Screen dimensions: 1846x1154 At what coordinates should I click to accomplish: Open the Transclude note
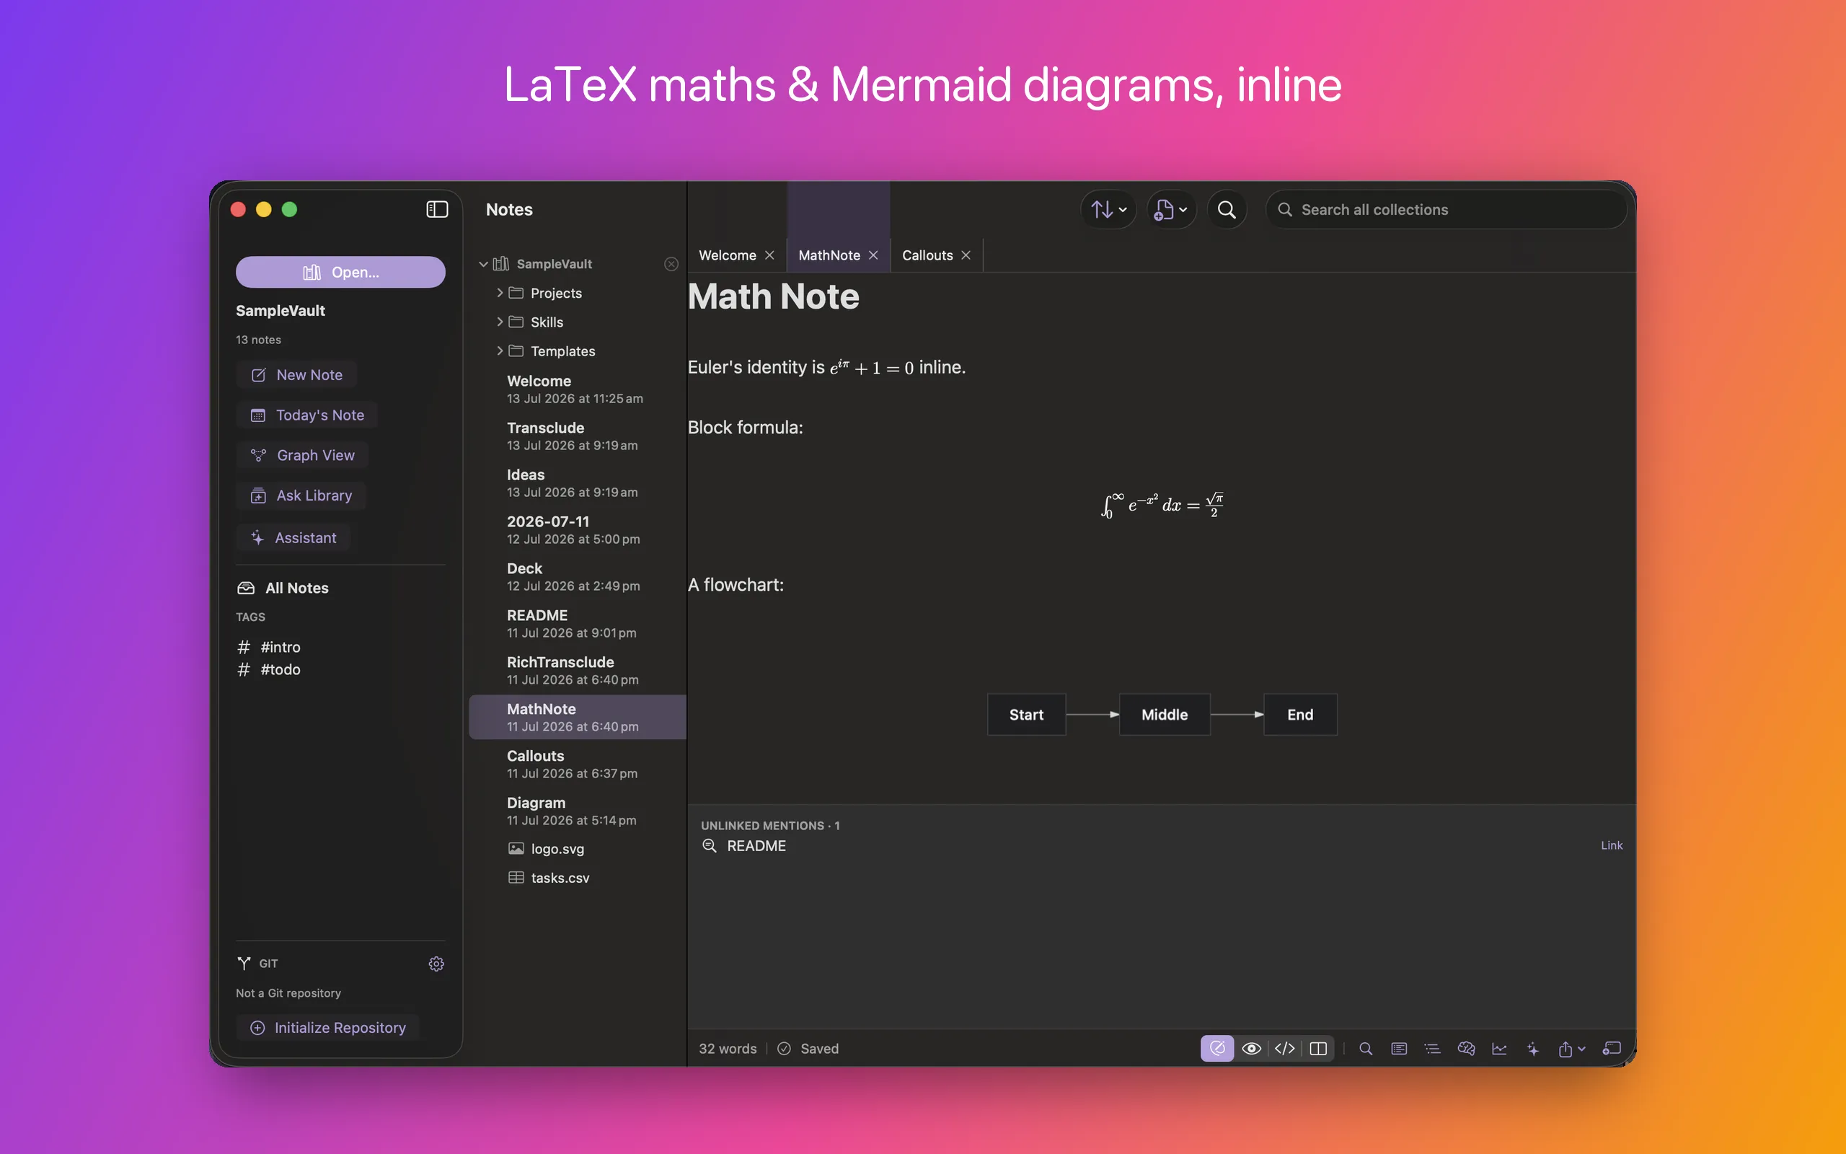click(578, 436)
